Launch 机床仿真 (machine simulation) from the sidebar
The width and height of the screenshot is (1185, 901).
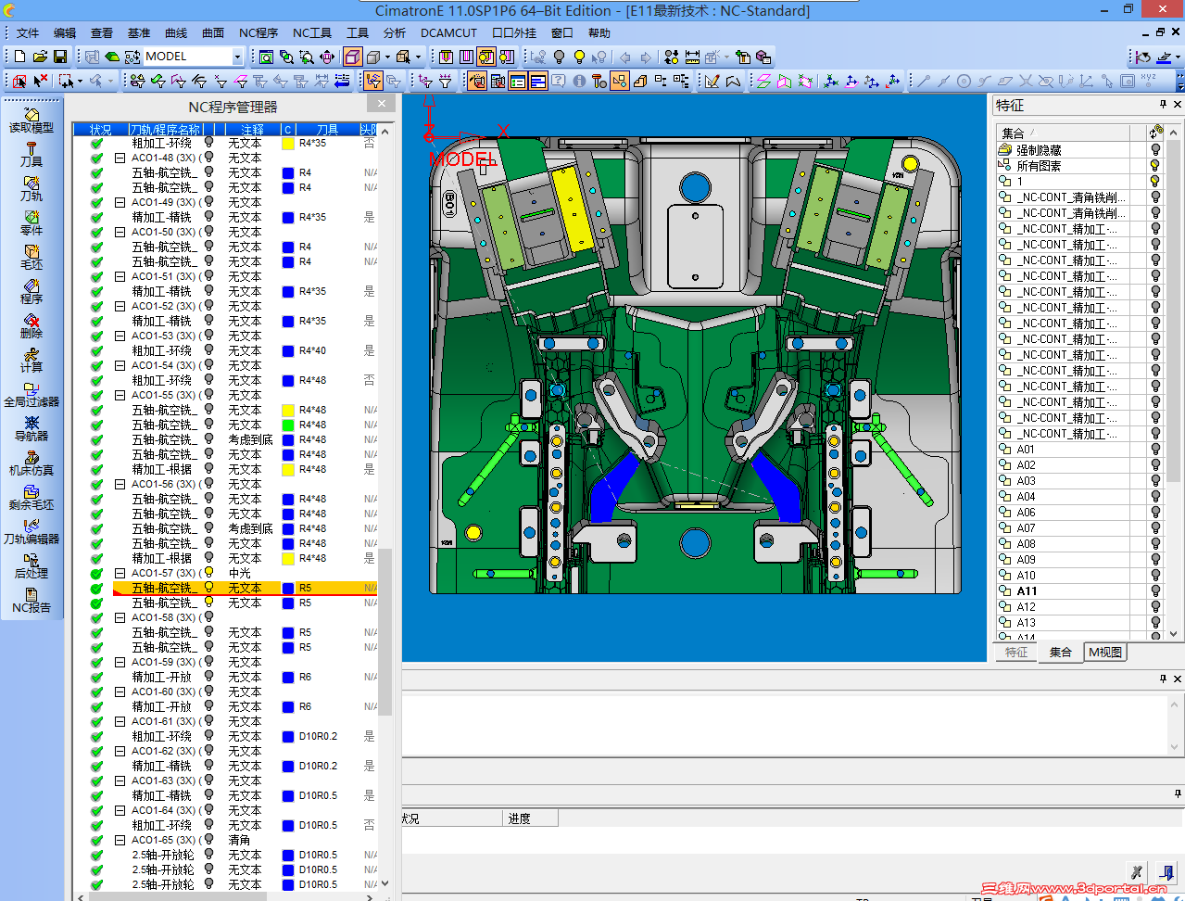coord(32,463)
